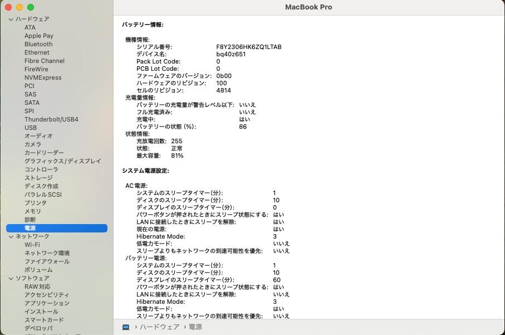View Thunderbolt/USB4 information
This screenshot has height=335, width=505.
[50, 119]
